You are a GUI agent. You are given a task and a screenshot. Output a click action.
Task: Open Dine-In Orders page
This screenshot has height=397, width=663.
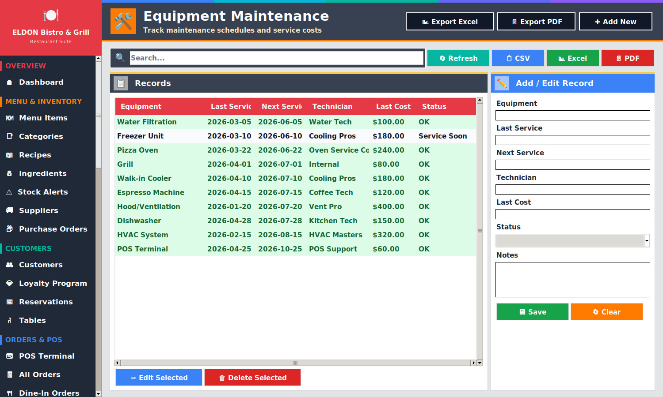click(49, 393)
